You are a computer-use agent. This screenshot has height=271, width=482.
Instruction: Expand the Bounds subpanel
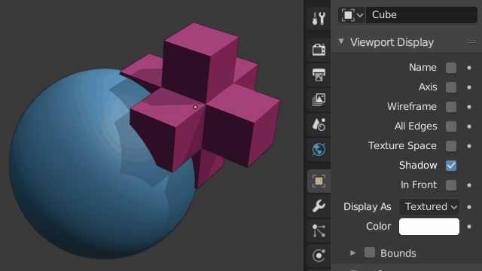coord(353,253)
